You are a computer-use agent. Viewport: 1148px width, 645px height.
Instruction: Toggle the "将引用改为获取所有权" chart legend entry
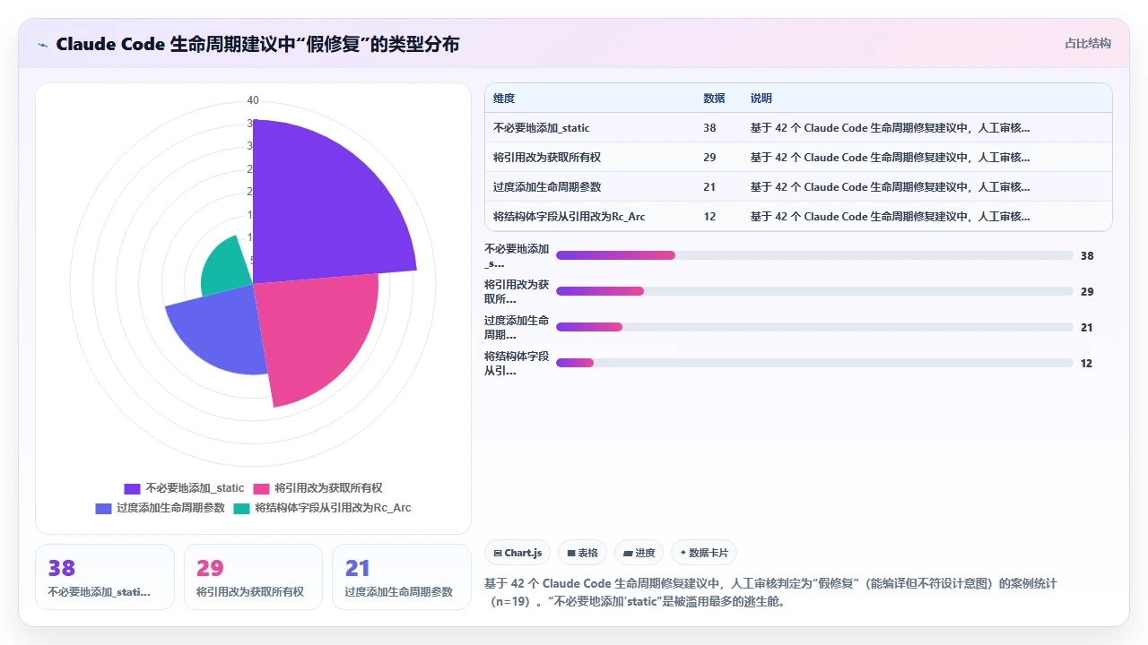point(318,488)
